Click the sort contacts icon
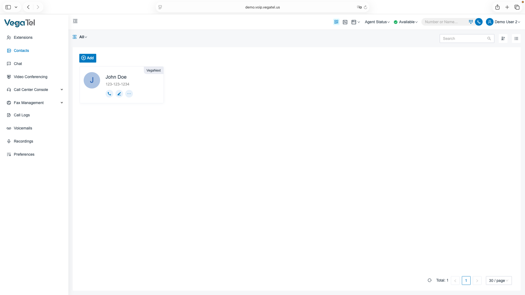525x295 pixels. click(x=503, y=39)
